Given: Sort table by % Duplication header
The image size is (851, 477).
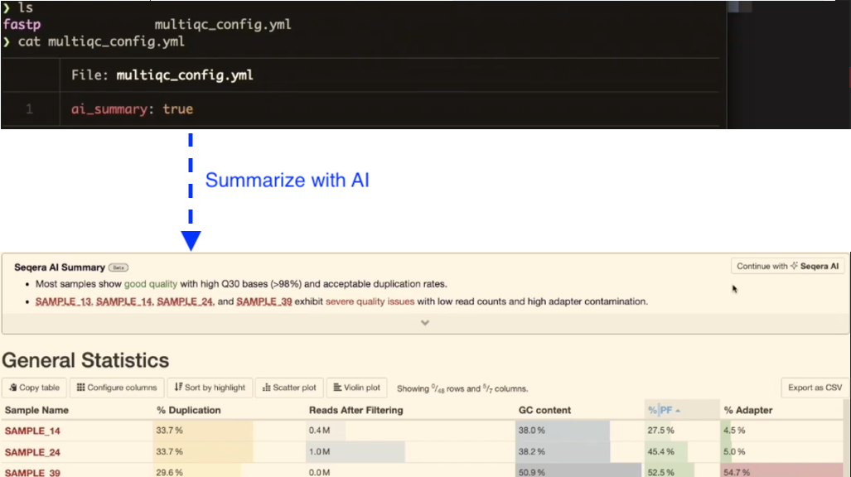Looking at the screenshot, I should [x=188, y=410].
